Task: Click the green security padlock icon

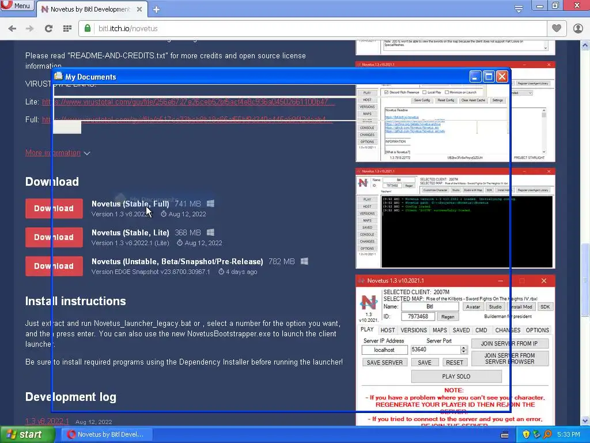Action: point(88,28)
